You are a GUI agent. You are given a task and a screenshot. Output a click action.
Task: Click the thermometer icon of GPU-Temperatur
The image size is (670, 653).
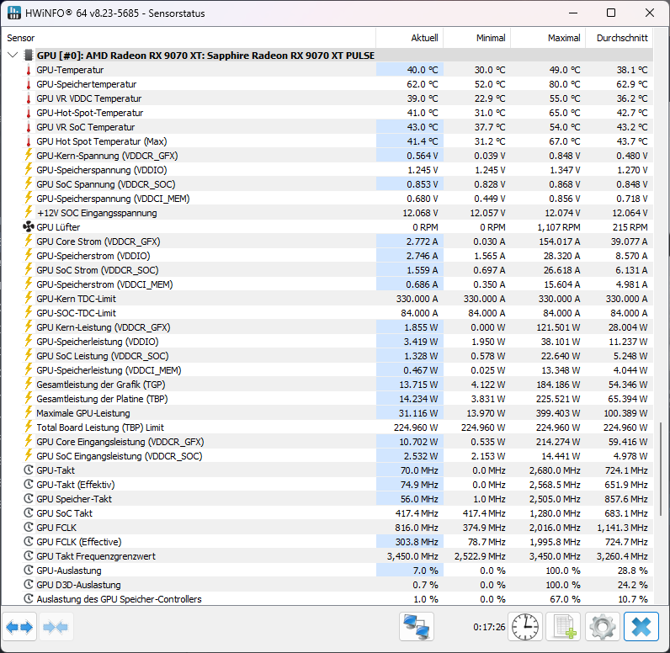[29, 70]
